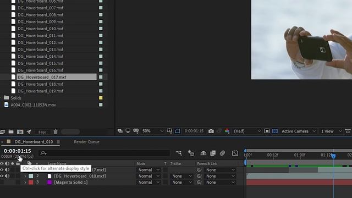Click the video eye column header
The width and height of the screenshot is (352, 198).
(2, 163)
